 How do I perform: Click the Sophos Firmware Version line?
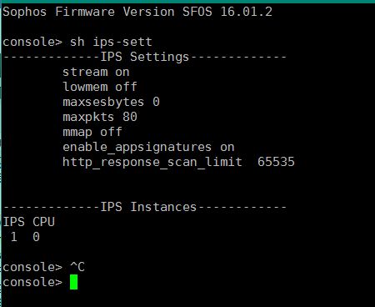point(137,12)
